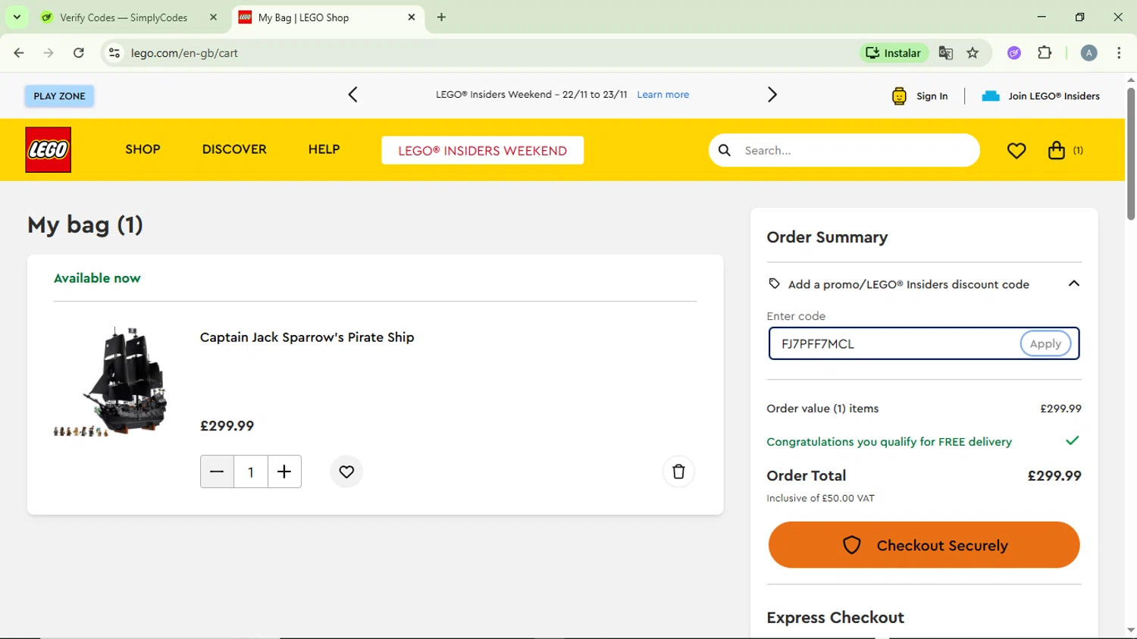Open the HELP menu
Viewport: 1137px width, 639px height.
pos(324,149)
